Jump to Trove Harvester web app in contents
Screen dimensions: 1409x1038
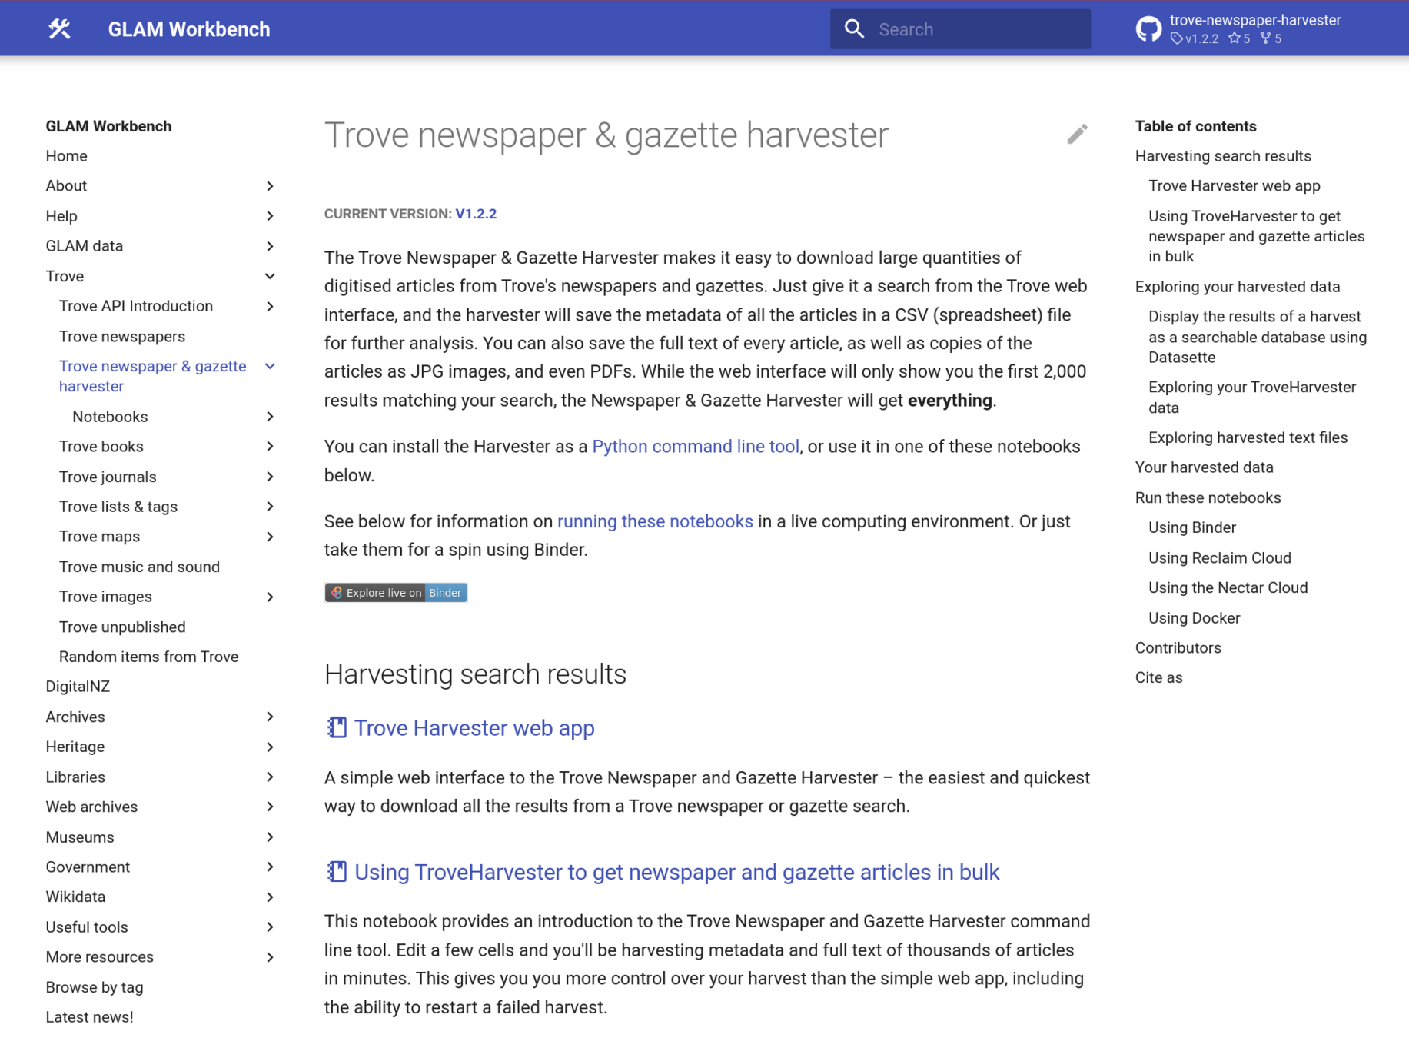pyautogui.click(x=1234, y=186)
